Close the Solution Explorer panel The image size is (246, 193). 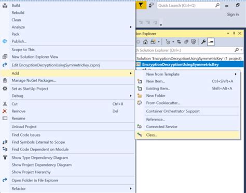[240, 33]
